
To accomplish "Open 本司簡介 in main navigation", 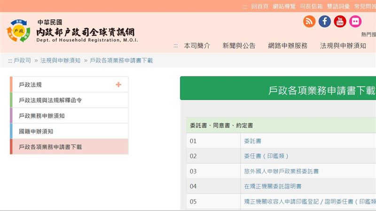I will pyautogui.click(x=197, y=45).
